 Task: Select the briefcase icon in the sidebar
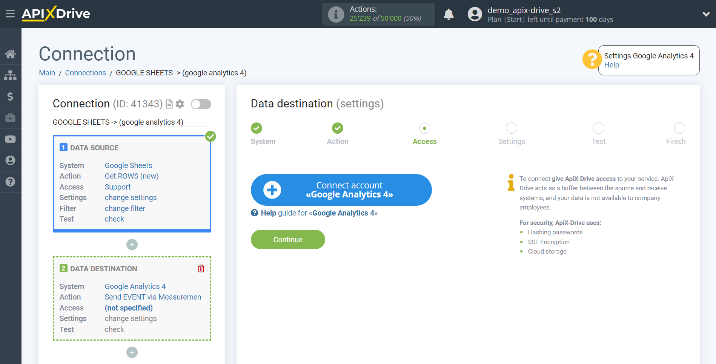tap(11, 118)
